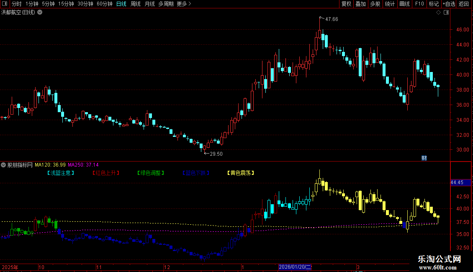Screen dimensions: 473x272
Task: Select the 60分钟 period
Action: [105, 4]
